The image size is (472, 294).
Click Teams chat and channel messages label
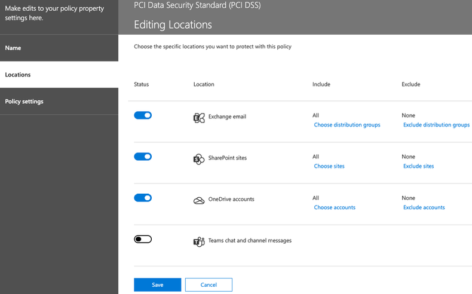pyautogui.click(x=250, y=240)
